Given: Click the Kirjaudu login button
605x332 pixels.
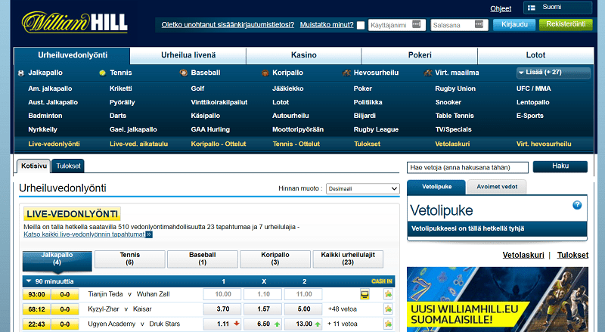Looking at the screenshot, I should pyautogui.click(x=514, y=25).
